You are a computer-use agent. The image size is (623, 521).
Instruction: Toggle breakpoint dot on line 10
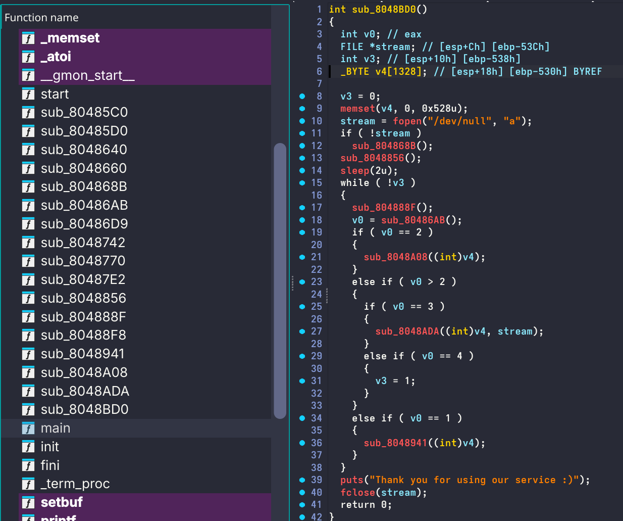click(x=302, y=121)
